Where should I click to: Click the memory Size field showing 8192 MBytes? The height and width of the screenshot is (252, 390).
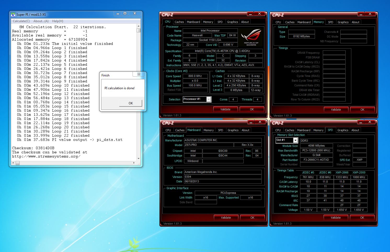coord(301,37)
